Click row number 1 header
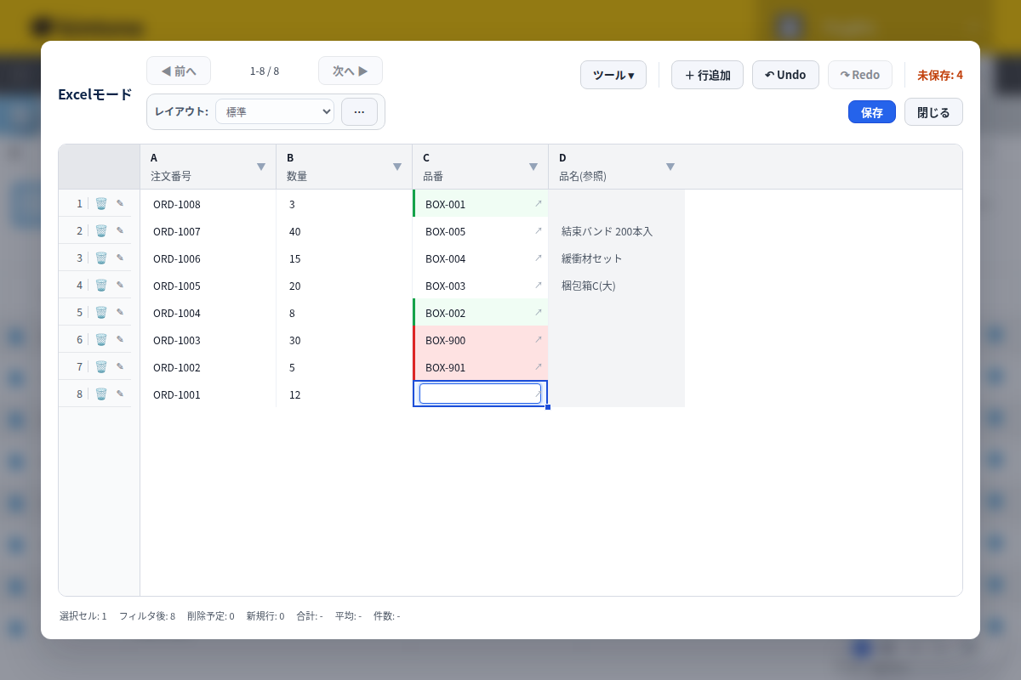The height and width of the screenshot is (680, 1021). (x=79, y=203)
